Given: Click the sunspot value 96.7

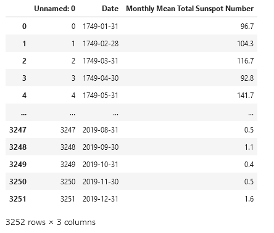Looking at the screenshot, I should (247, 27).
